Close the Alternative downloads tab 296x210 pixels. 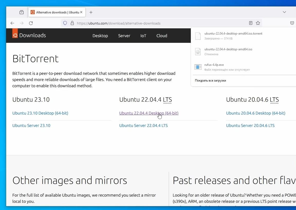point(81,12)
